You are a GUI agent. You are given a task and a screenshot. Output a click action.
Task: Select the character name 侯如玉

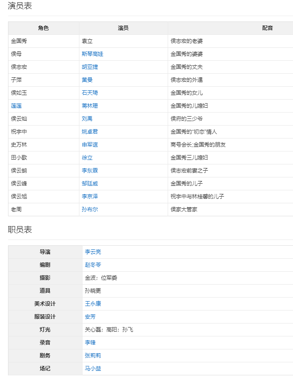click(x=19, y=93)
